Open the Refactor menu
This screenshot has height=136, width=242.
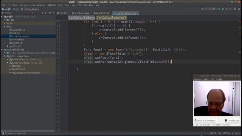coord(52,5)
